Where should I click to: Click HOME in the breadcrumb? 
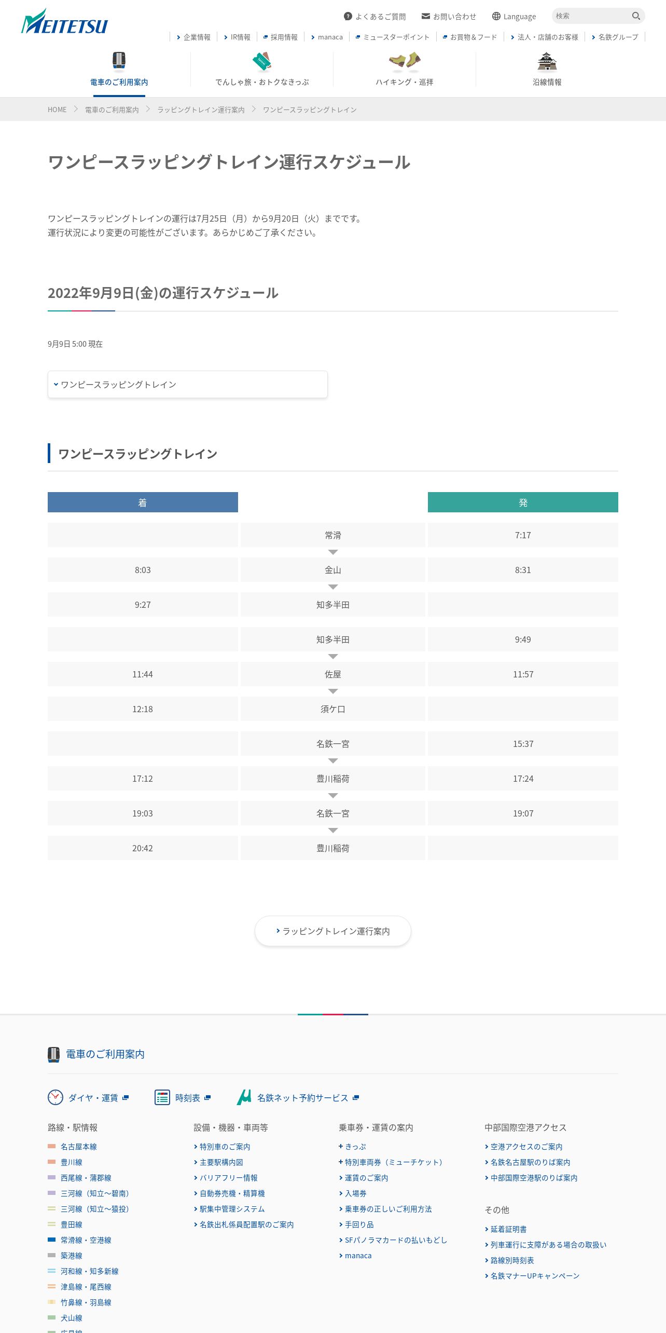[57, 110]
